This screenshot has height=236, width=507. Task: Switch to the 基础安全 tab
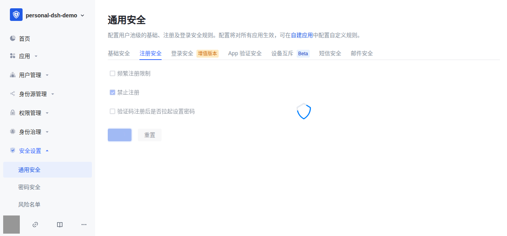[119, 53]
